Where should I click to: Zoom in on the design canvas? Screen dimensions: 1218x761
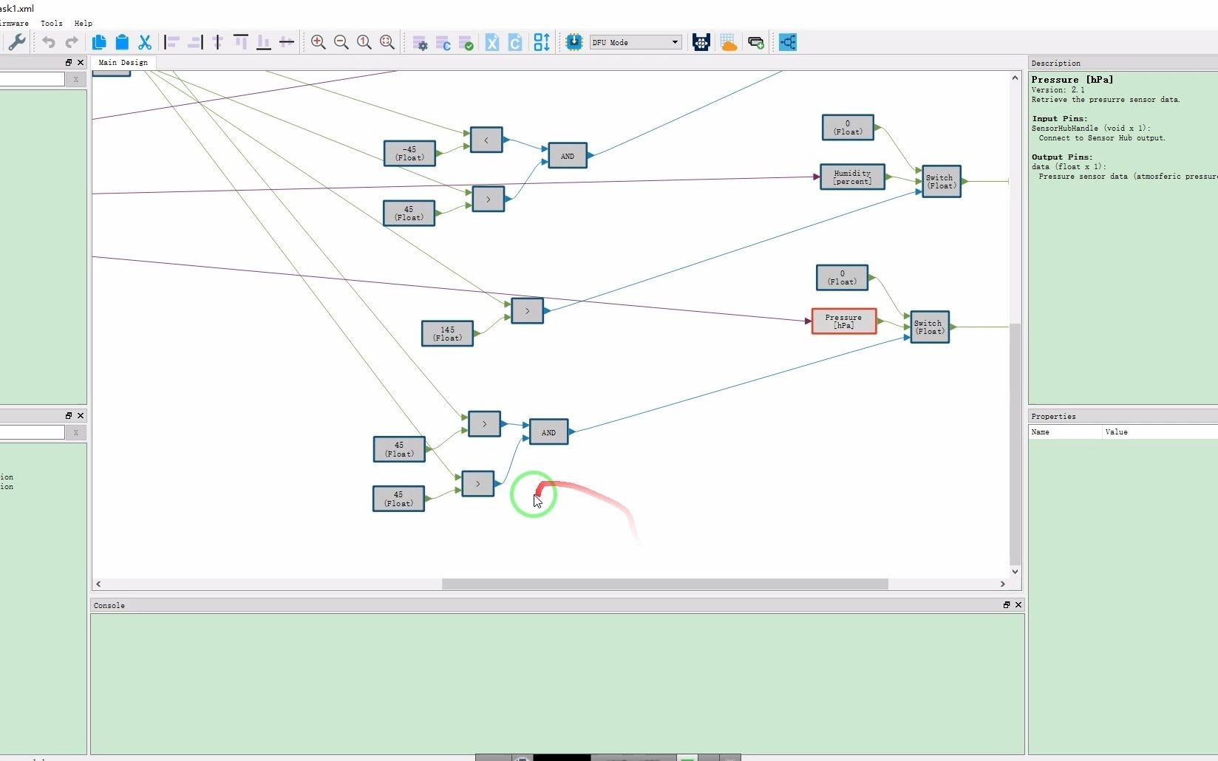coord(319,42)
